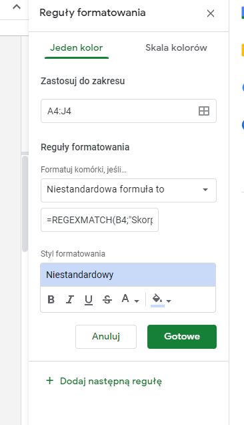Expand text color dropdown arrow
This screenshot has height=425, width=244.
(x=137, y=301)
